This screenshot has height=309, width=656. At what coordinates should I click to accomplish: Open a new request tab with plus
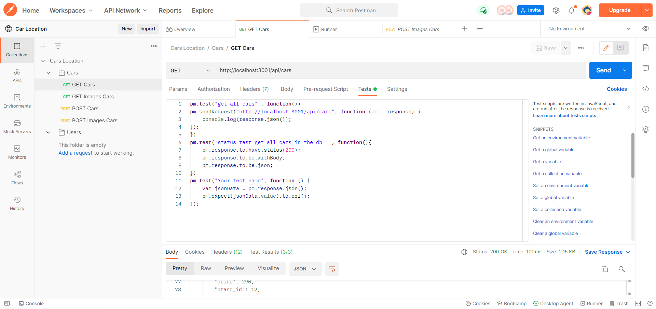pos(465,29)
